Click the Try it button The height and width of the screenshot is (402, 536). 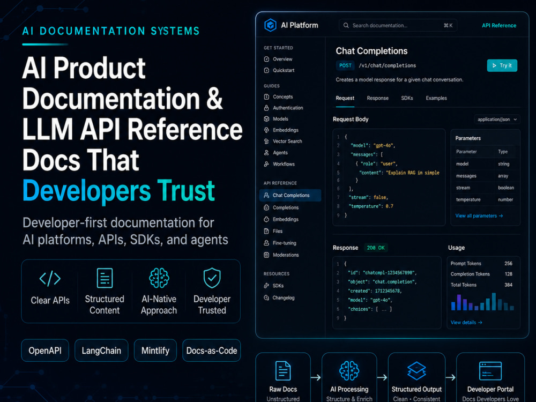(502, 65)
